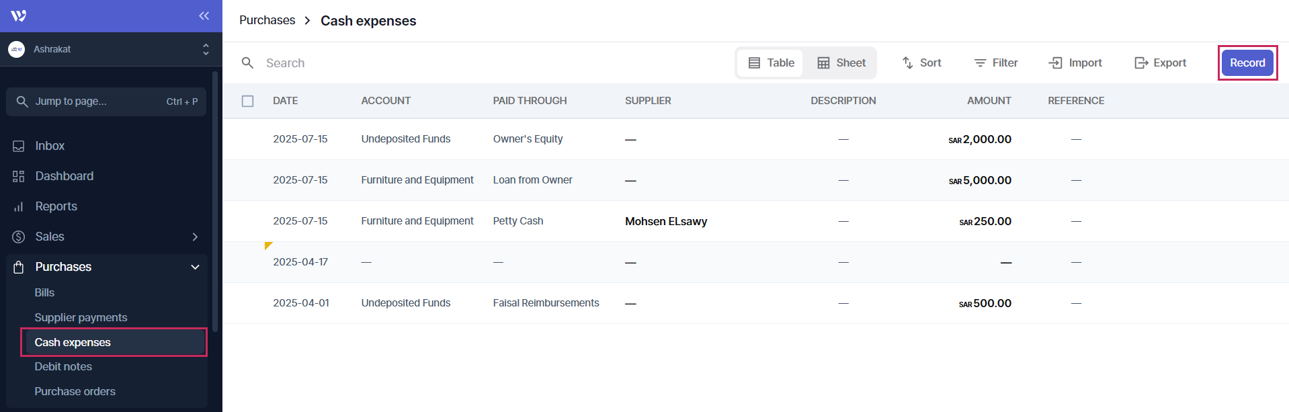Open the Dashboard page
The image size is (1289, 412).
click(64, 176)
